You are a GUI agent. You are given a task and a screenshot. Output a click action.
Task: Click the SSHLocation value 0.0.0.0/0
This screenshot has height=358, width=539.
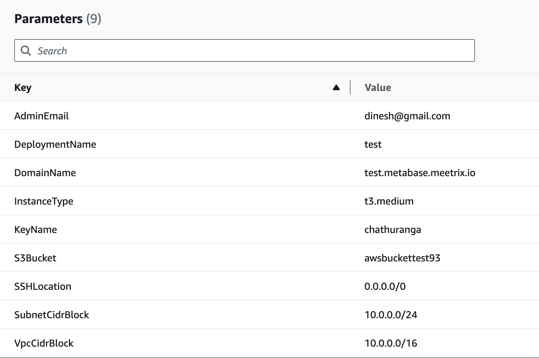coord(385,286)
